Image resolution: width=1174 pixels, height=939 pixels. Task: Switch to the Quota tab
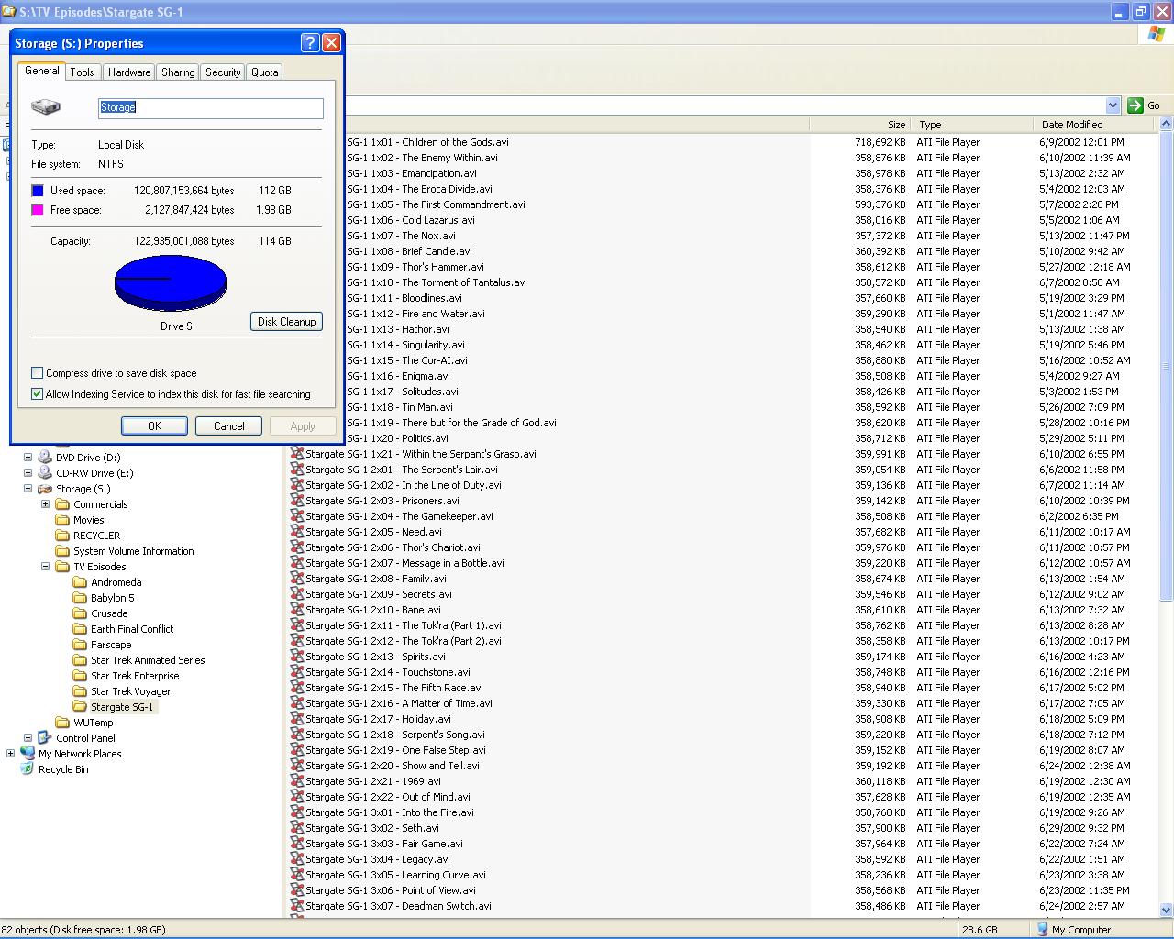[264, 72]
